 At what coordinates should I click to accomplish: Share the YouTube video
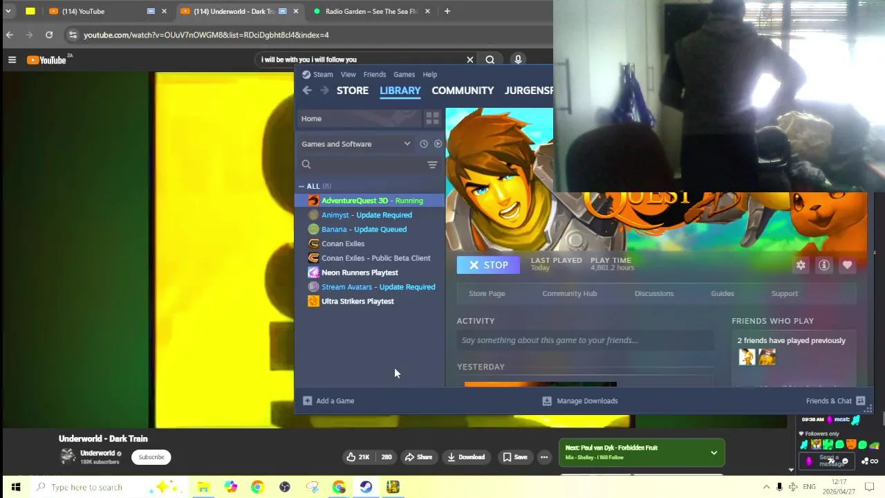pos(418,456)
